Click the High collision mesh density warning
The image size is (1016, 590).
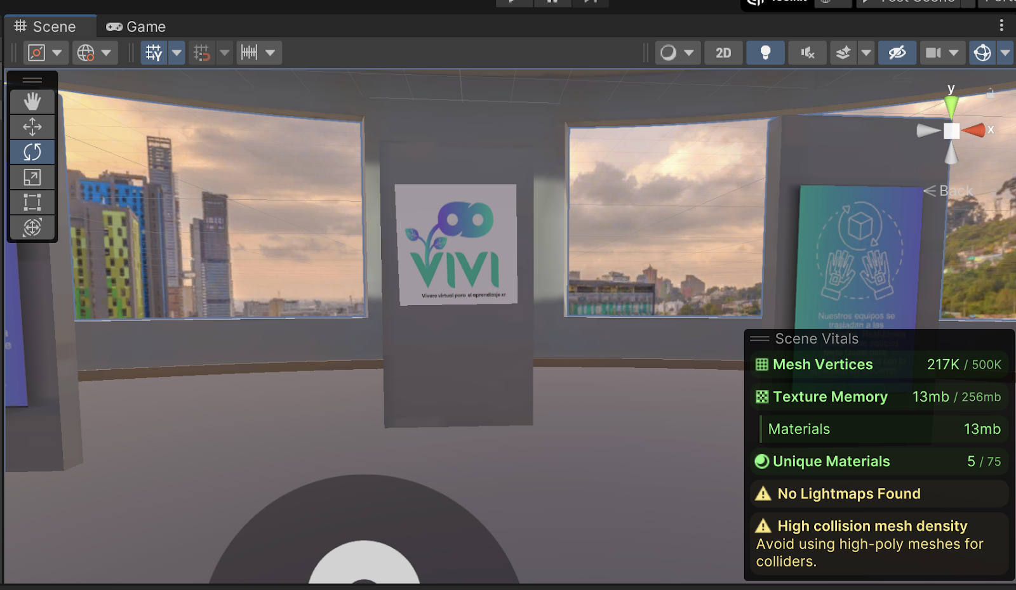pos(879,544)
